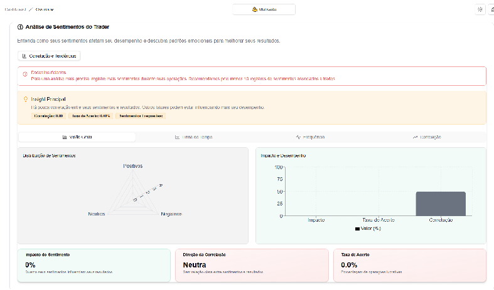This screenshot has width=494, height=290.
Task: Click the Overview breadcrumb item
Action: point(45,9)
